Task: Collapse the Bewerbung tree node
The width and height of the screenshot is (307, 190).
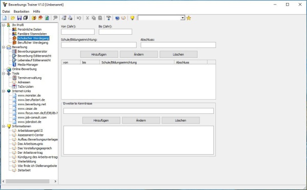Action: click(4, 47)
